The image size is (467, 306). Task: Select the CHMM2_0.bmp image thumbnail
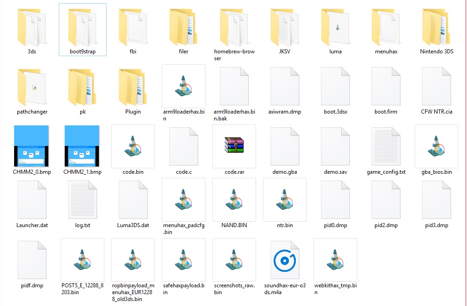31,146
